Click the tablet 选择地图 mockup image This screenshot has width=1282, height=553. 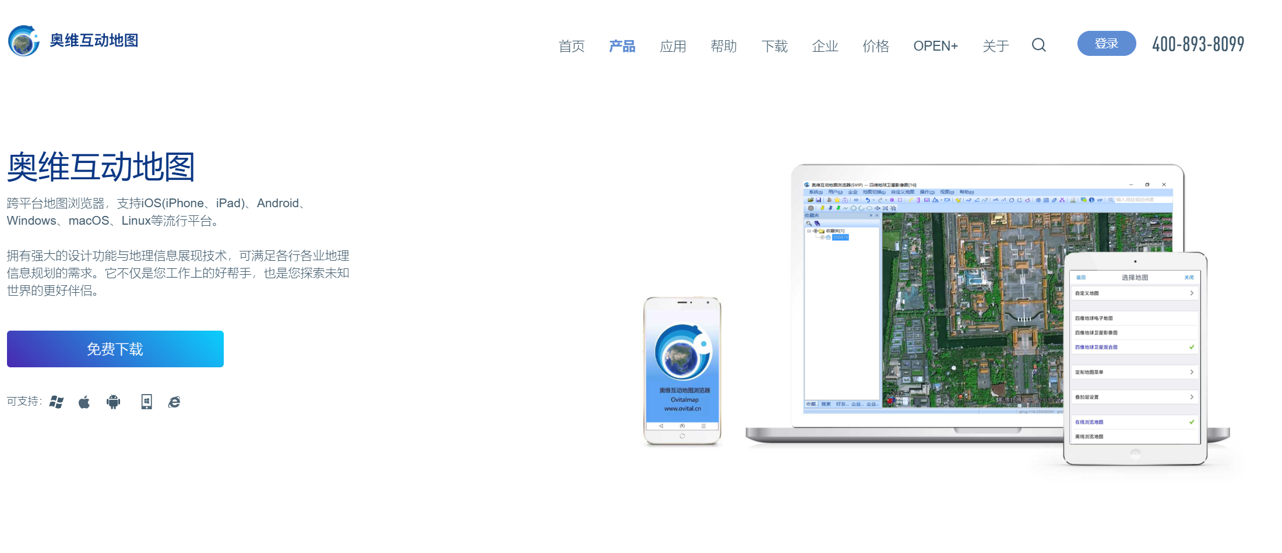point(1135,359)
